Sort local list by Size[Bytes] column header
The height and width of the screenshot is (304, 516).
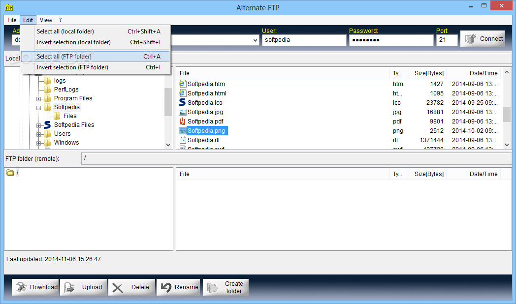pos(426,73)
